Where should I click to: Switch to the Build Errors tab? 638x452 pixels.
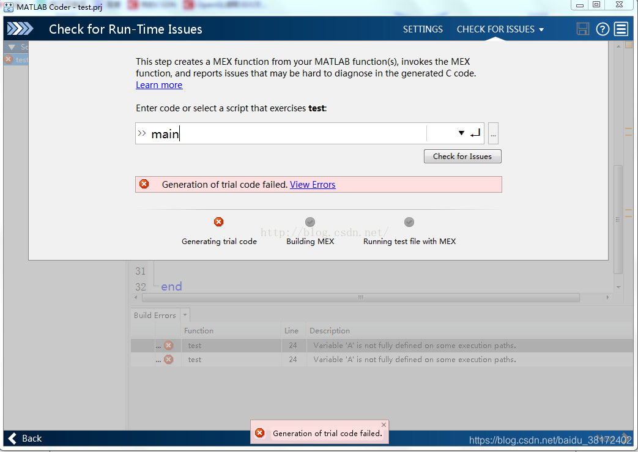click(155, 316)
